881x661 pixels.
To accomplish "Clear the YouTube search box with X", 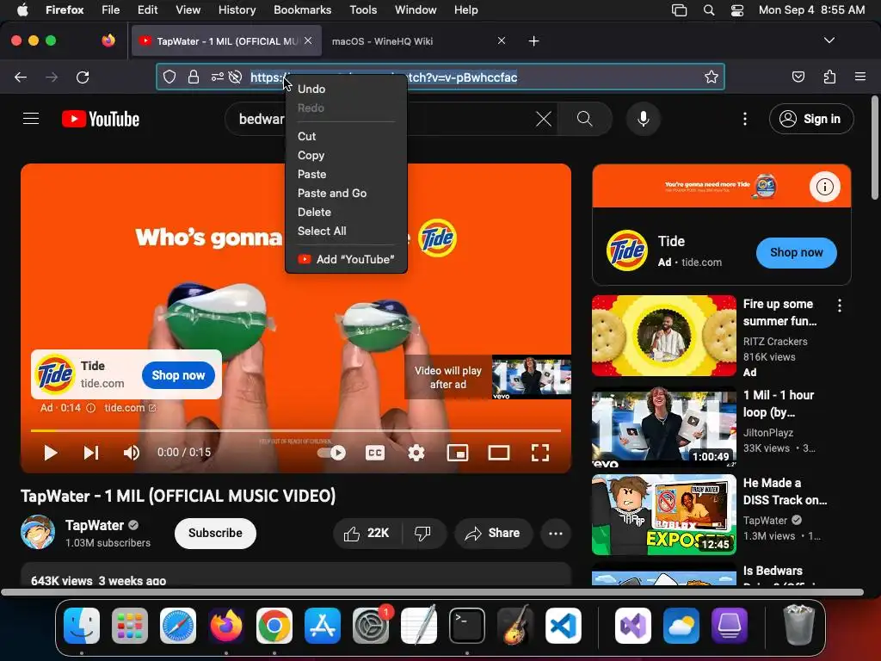I will [544, 119].
